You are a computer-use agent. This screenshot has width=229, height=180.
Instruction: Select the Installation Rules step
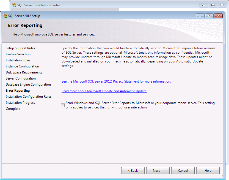18,60
